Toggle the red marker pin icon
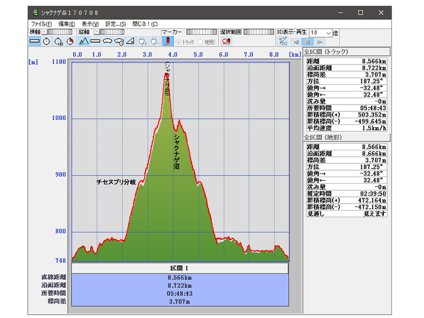This screenshot has height=318, width=424. [x=168, y=41]
